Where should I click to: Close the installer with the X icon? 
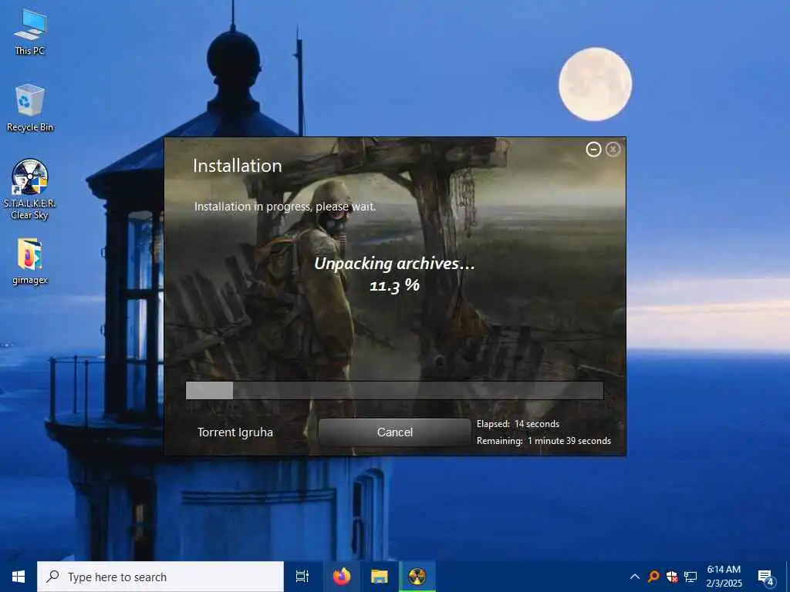613,150
